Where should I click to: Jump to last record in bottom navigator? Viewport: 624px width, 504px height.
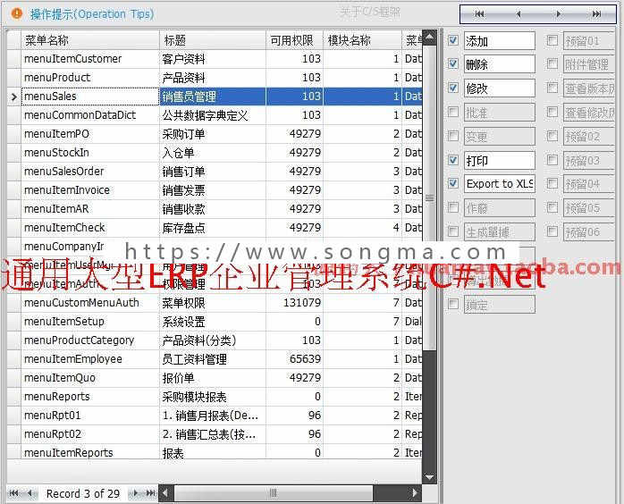coord(150,493)
